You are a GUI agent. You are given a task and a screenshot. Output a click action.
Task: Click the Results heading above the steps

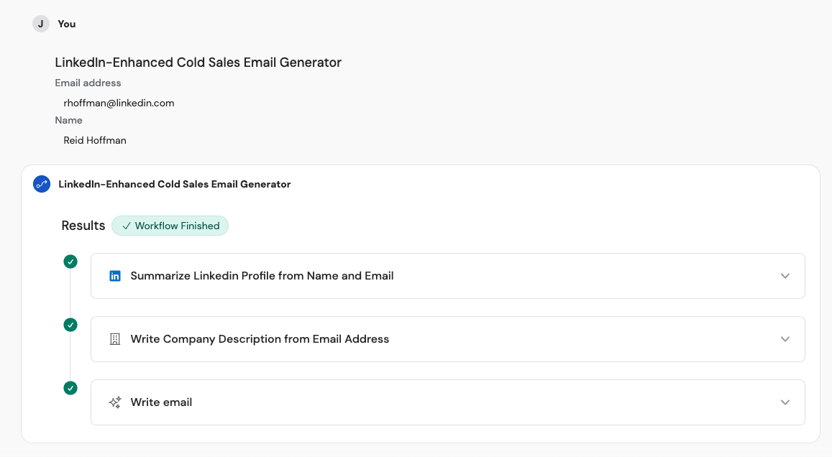(83, 225)
